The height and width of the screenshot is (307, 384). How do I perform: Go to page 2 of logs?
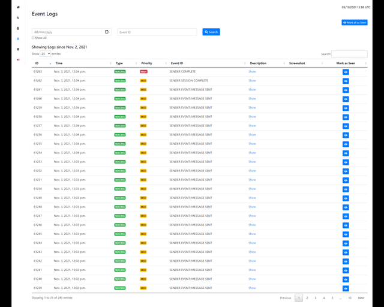(x=307, y=297)
